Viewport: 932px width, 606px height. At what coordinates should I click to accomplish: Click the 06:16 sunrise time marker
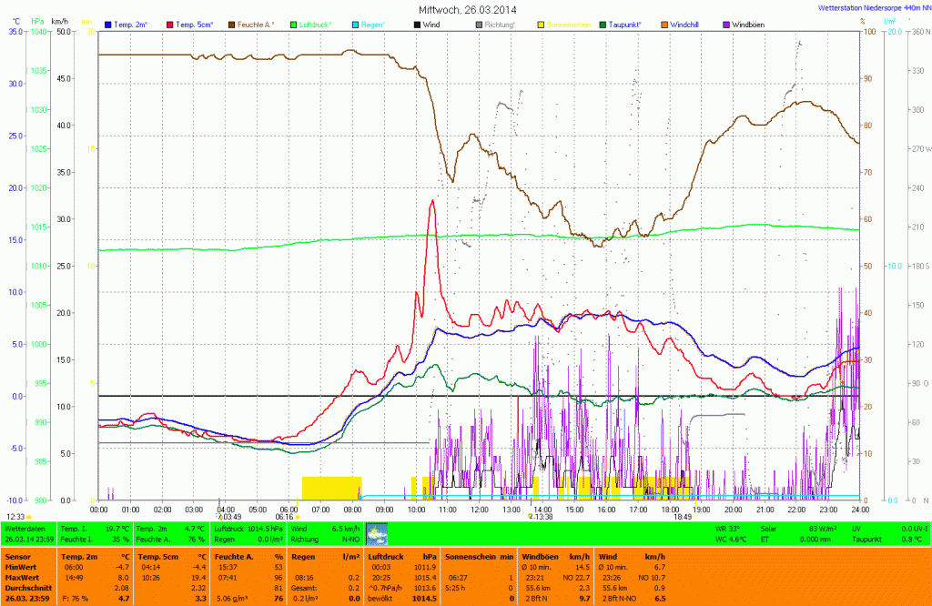(x=285, y=517)
